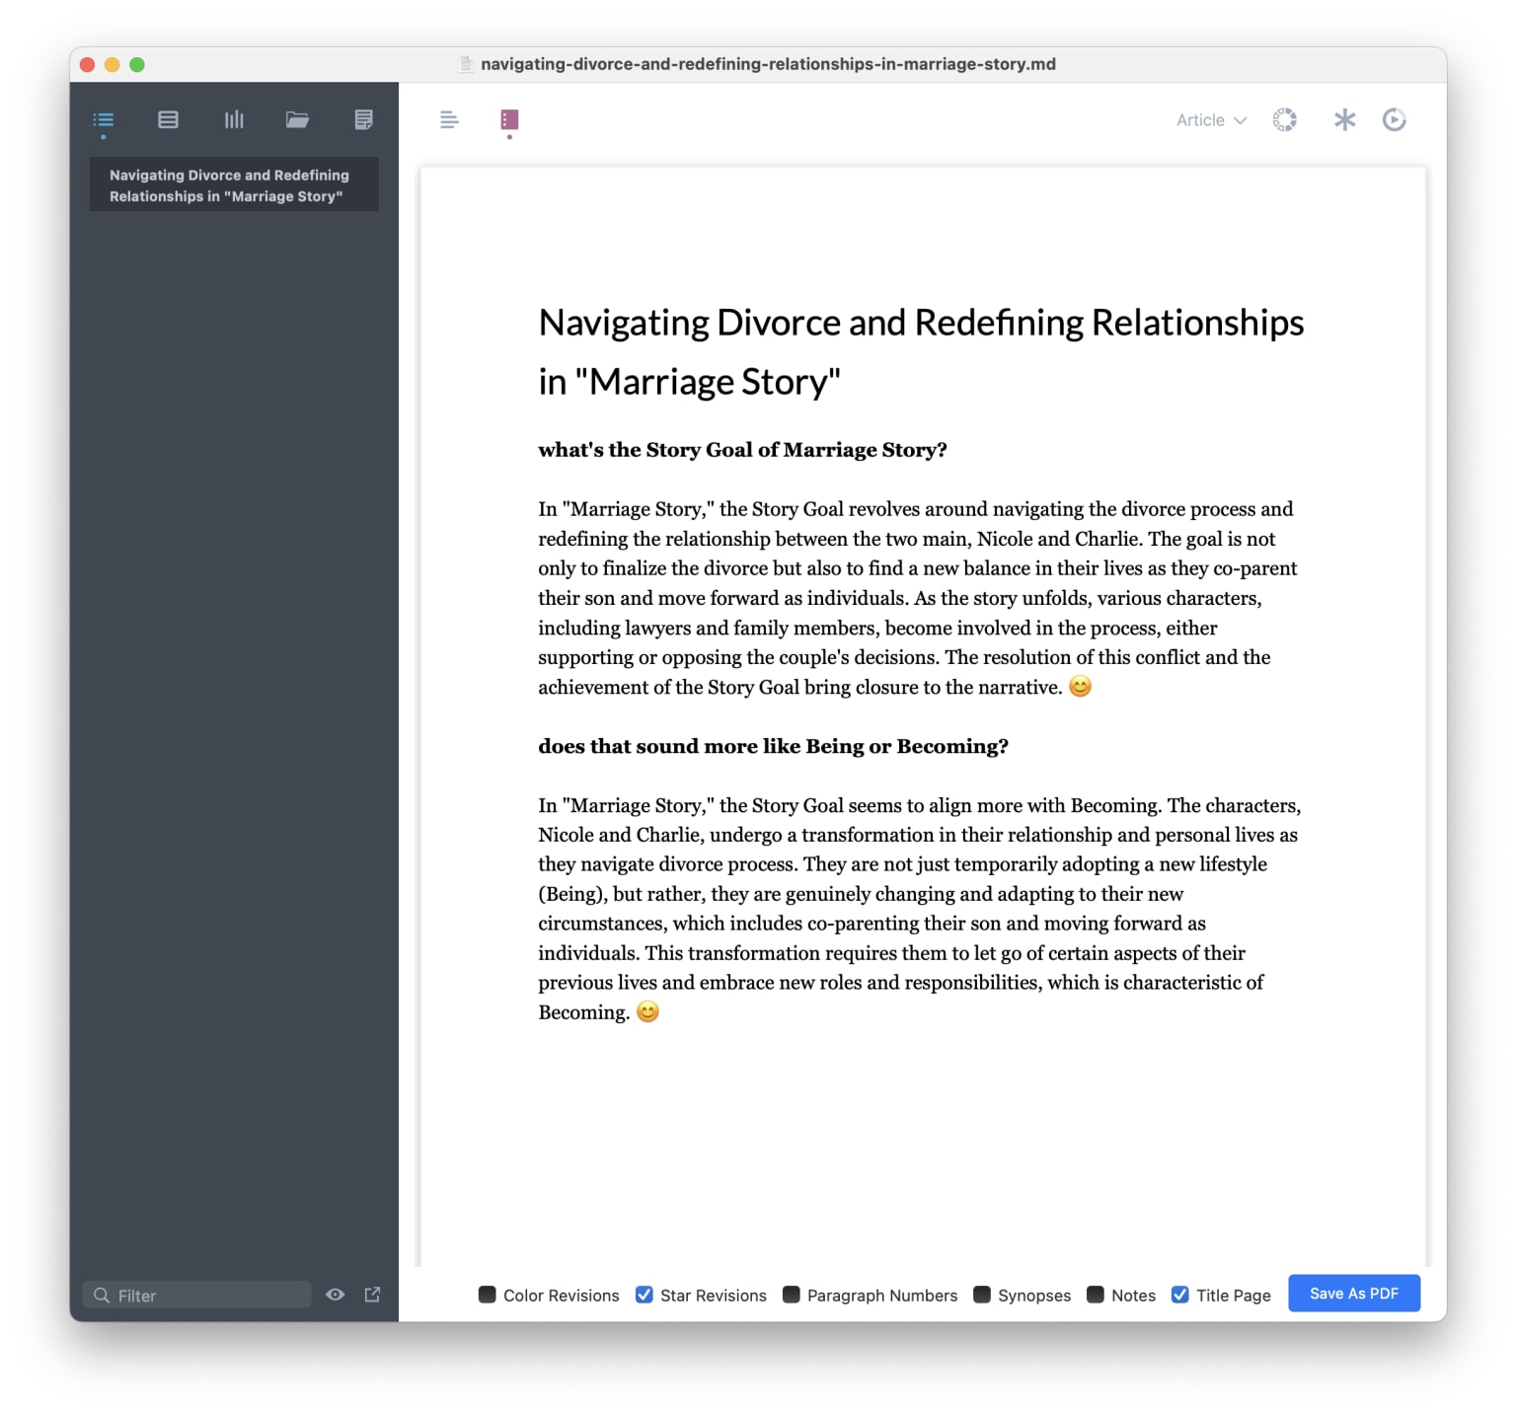
Task: Open the folder library icon in sidebar
Action: 297,120
